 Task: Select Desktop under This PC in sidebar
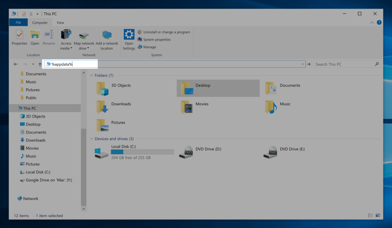30,124
